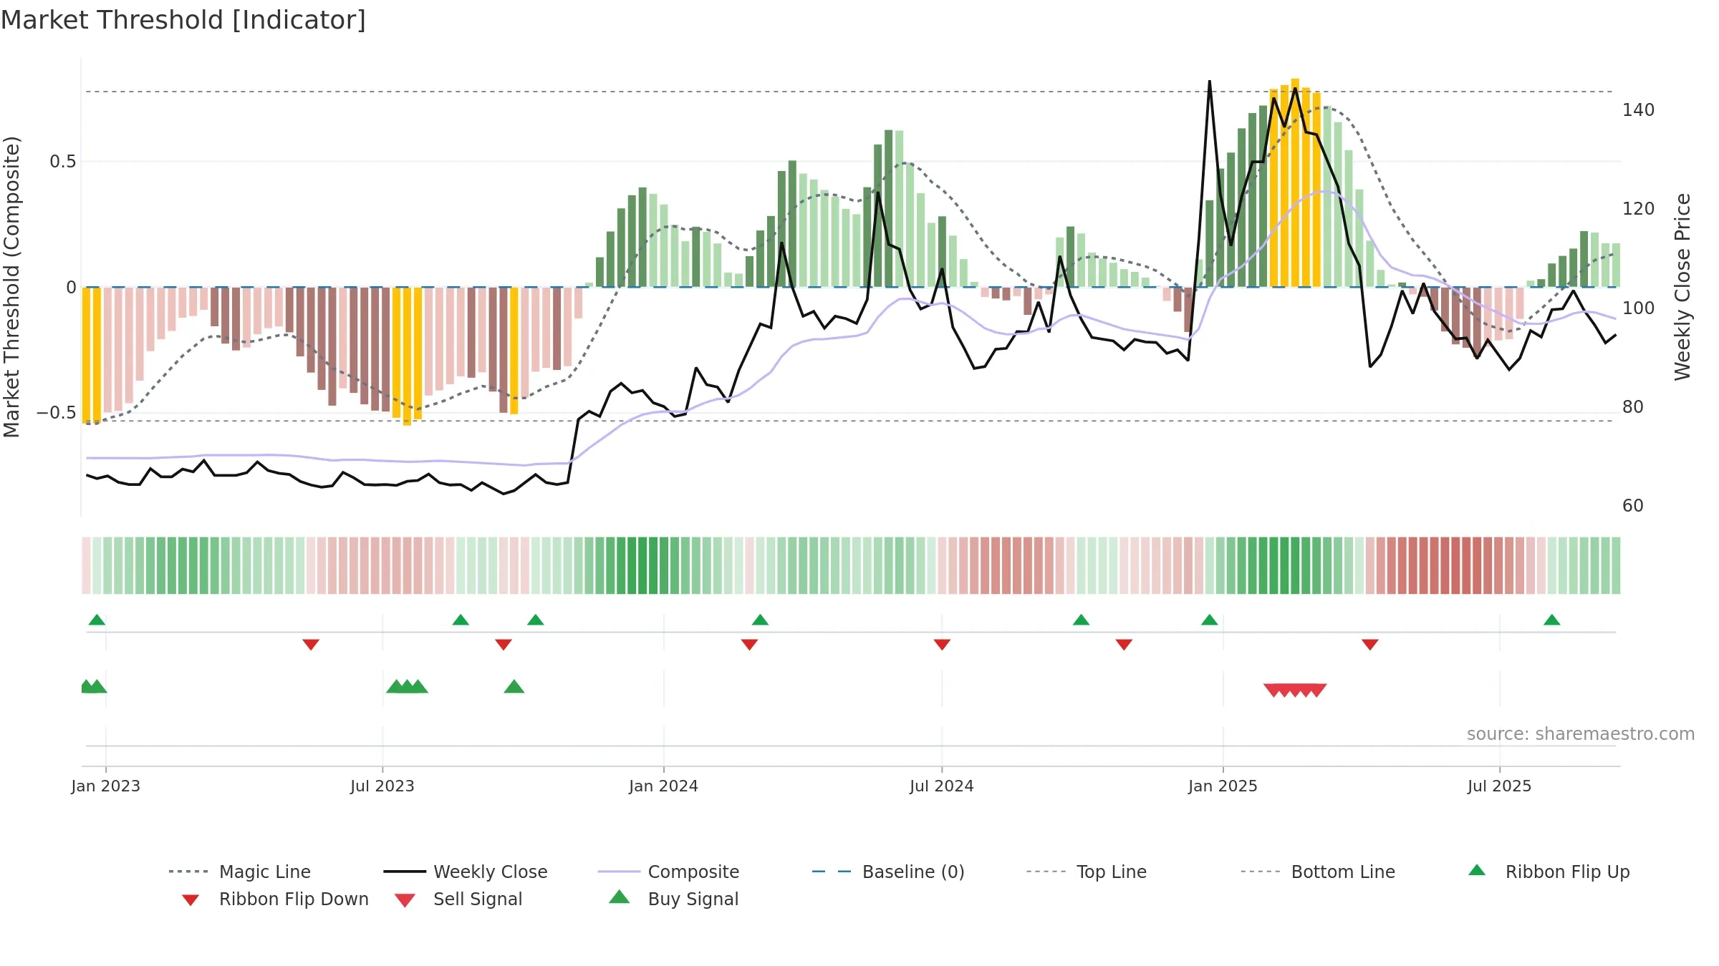1719x966 pixels.
Task: Click the Ribbon Flip Up marker near October 2024
Action: coord(1081,620)
